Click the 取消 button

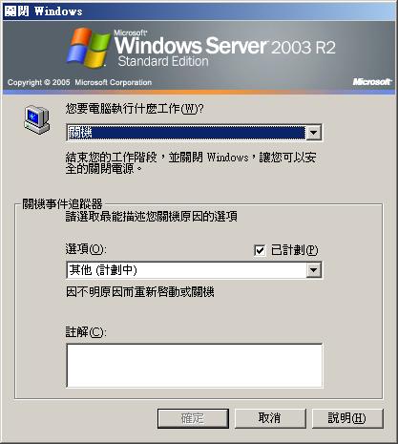[270, 418]
